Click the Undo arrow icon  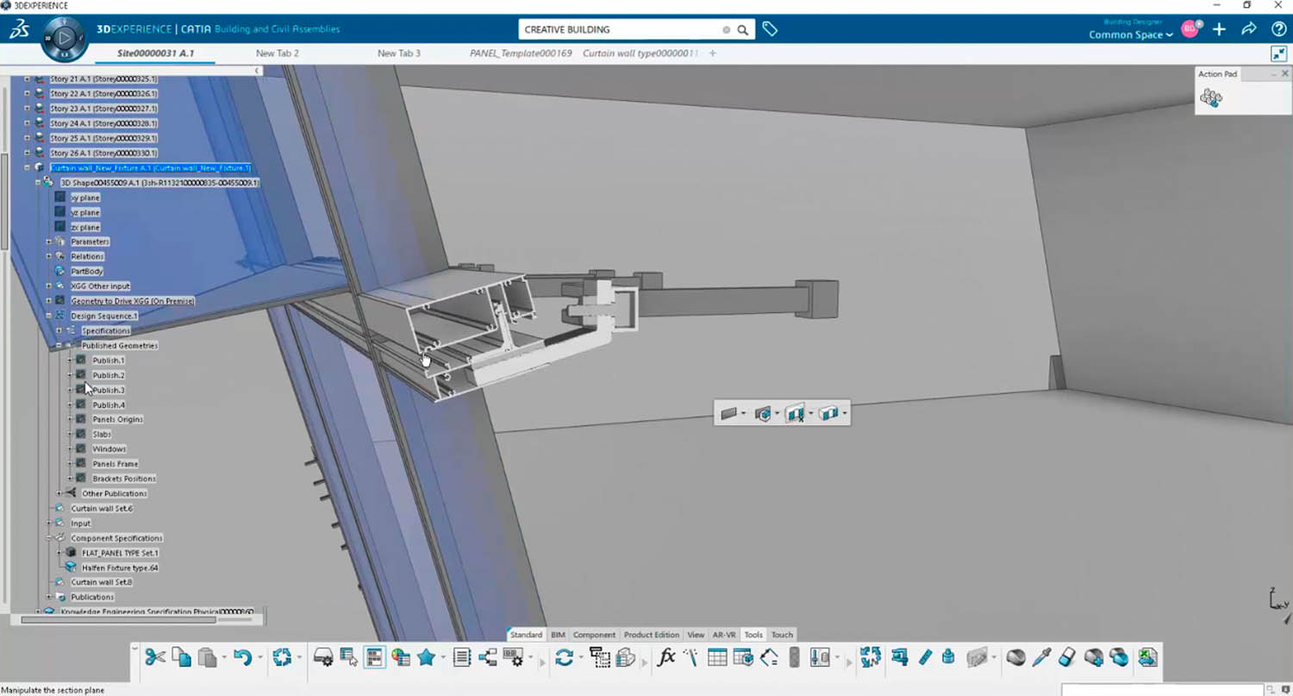[x=241, y=657]
